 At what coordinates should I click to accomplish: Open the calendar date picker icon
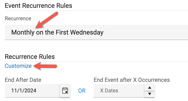(65, 90)
